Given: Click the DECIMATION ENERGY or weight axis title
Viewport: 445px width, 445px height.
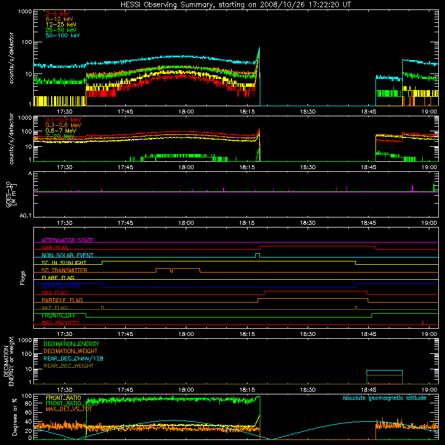Looking at the screenshot, I should coord(8,361).
